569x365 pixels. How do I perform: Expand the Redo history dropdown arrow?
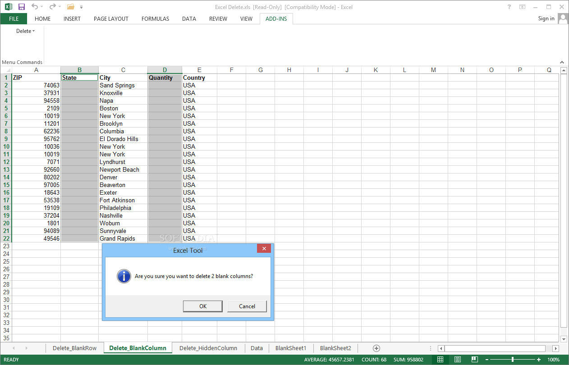[x=60, y=7]
